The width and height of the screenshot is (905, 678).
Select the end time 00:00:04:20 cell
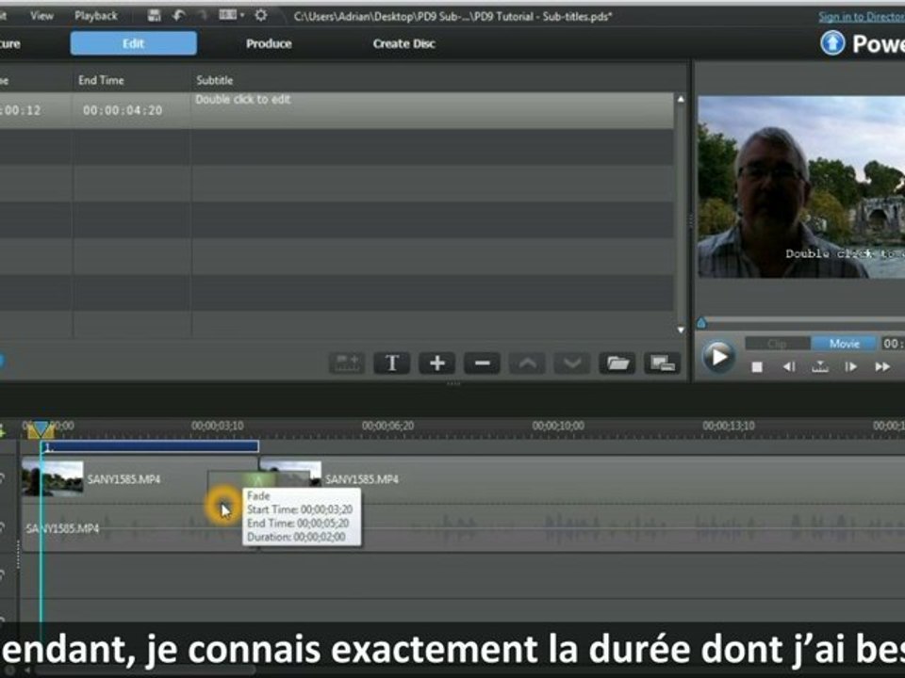coord(123,110)
